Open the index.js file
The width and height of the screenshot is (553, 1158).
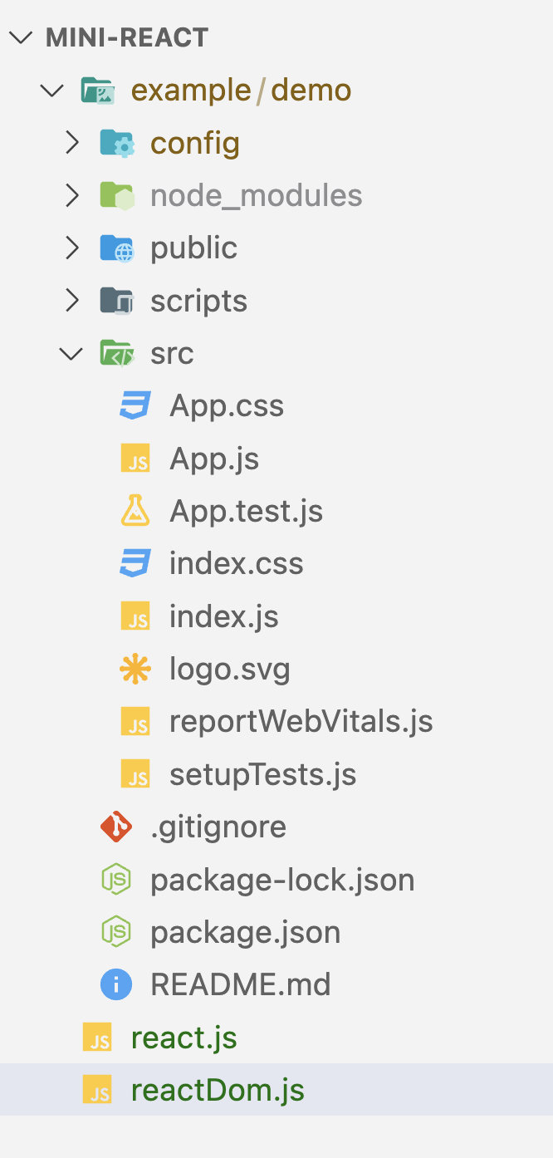(223, 616)
